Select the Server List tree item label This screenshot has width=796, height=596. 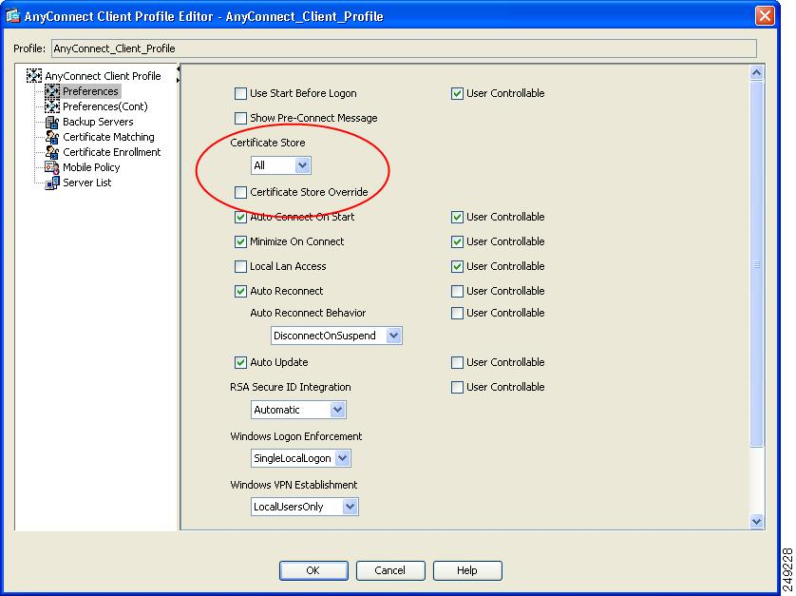[x=86, y=183]
